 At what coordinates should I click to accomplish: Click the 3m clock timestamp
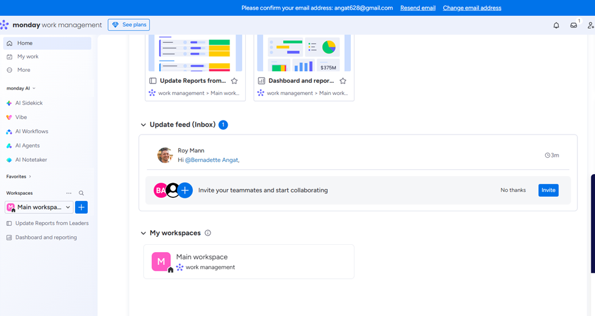click(x=552, y=155)
